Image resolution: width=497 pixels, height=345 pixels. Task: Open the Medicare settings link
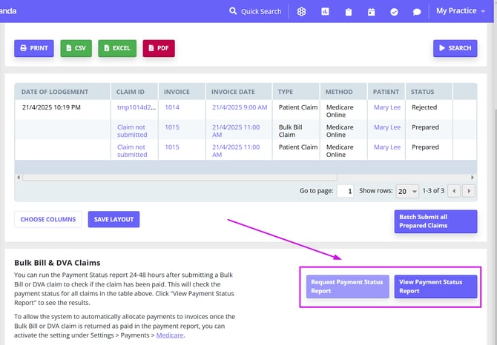click(168, 335)
